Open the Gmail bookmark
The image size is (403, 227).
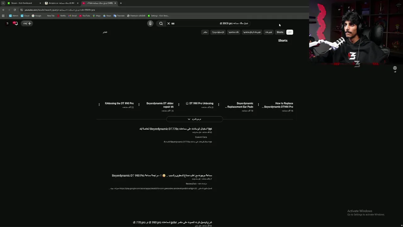pos(73,16)
